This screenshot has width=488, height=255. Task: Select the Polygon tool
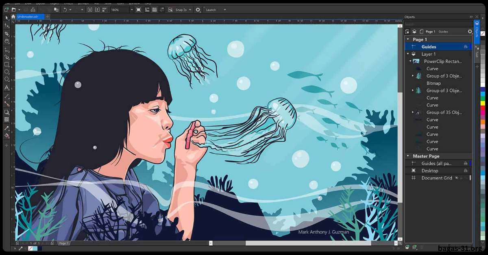[x=7, y=79]
